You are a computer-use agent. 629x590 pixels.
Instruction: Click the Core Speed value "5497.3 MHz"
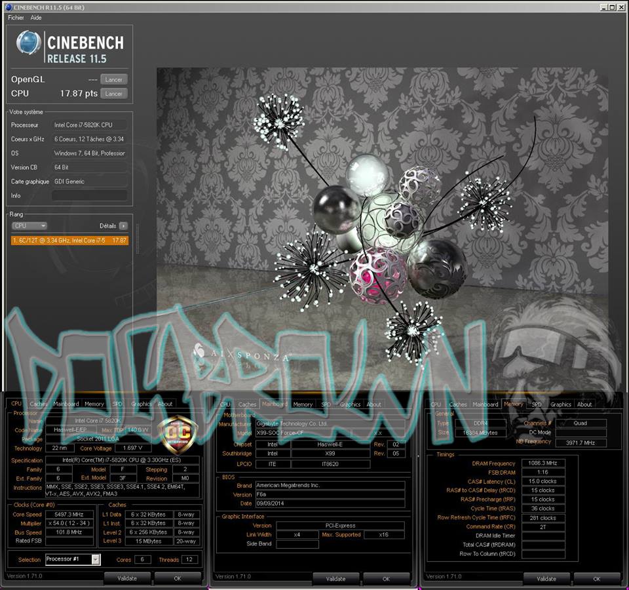click(69, 514)
